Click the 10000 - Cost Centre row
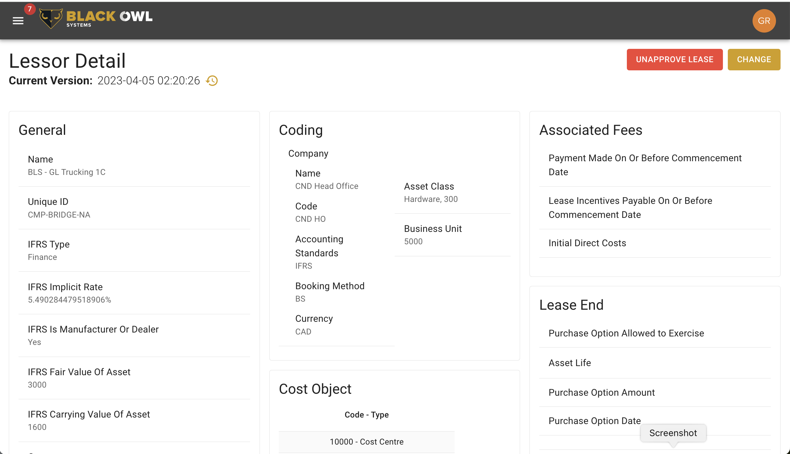790x454 pixels. pyautogui.click(x=366, y=442)
